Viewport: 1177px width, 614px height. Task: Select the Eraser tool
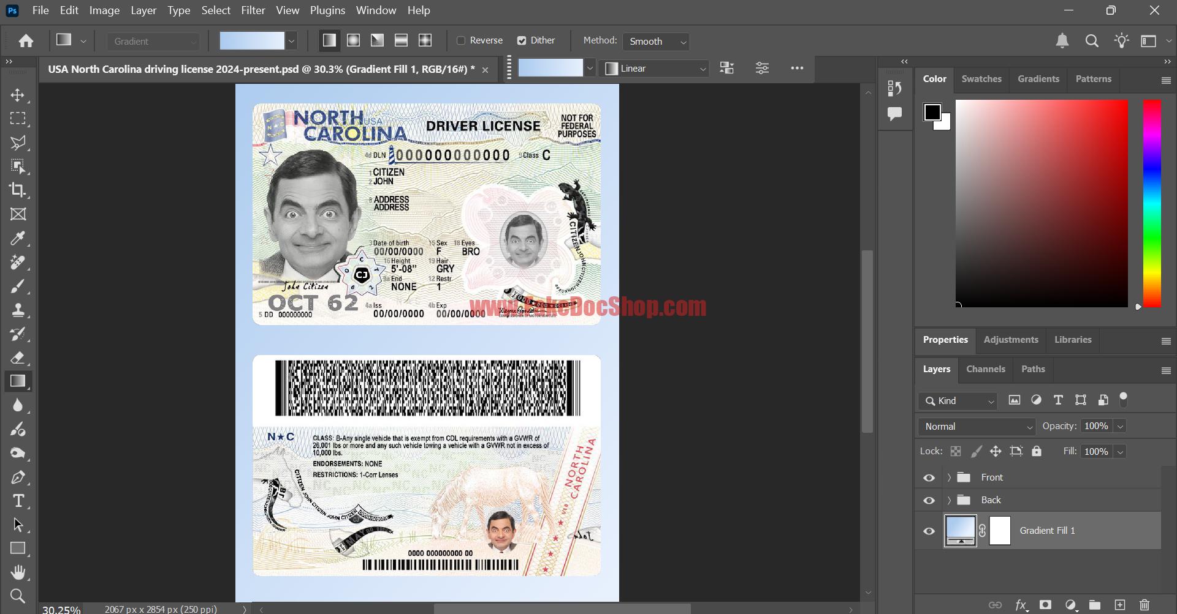point(18,358)
